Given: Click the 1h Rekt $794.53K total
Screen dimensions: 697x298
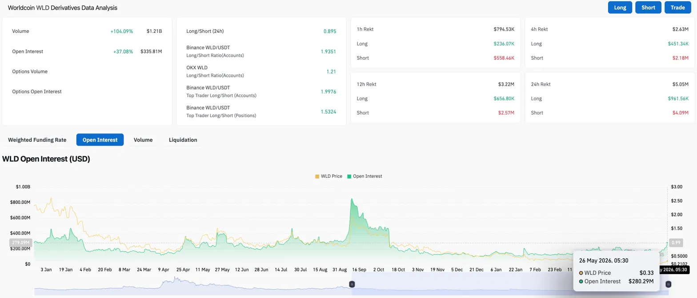Looking at the screenshot, I should click(504, 29).
